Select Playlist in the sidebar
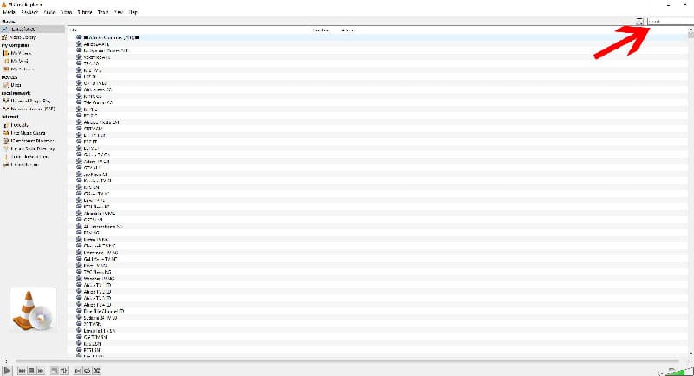Image resolution: width=694 pixels, height=376 pixels. click(x=33, y=30)
